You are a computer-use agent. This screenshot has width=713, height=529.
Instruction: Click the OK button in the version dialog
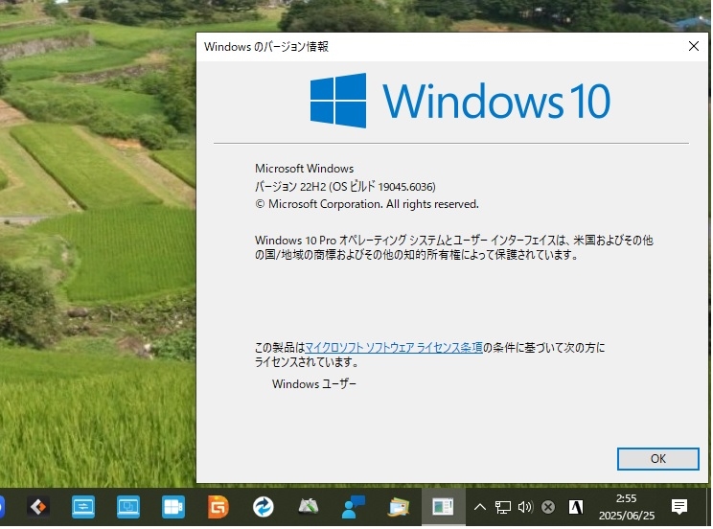coord(657,458)
